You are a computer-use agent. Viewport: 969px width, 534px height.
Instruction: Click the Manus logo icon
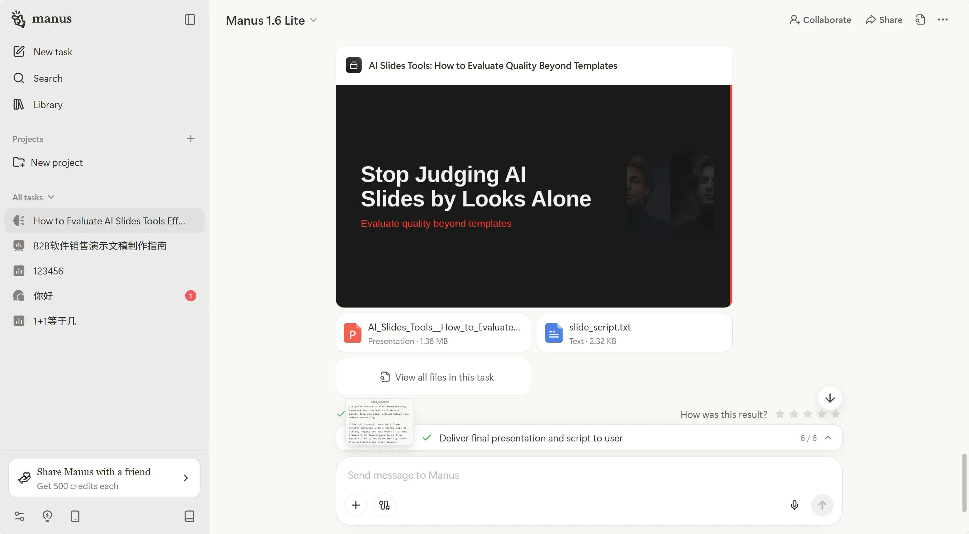[18, 19]
